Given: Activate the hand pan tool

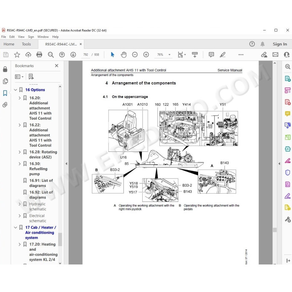Looking at the screenshot, I should [123, 55].
